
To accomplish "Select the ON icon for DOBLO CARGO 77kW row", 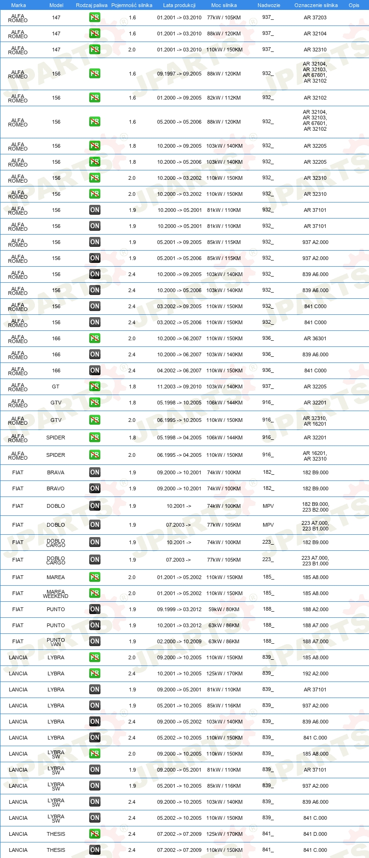I will (95, 560).
